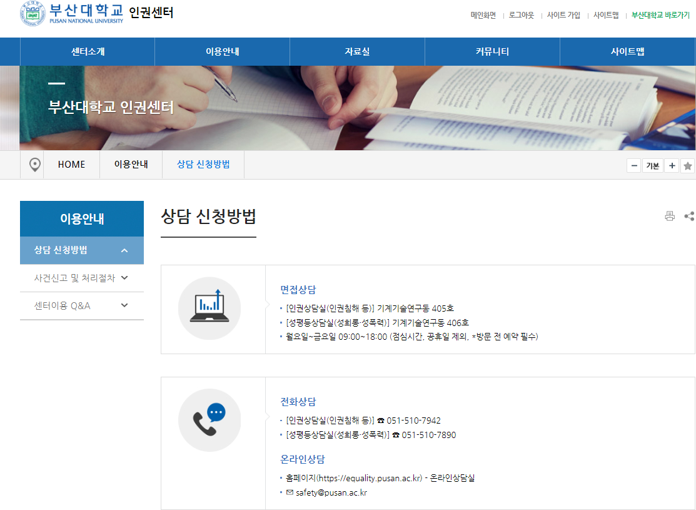Expand 사건신고 및 처리절차 sidebar menu
696x510 pixels.
point(124,278)
